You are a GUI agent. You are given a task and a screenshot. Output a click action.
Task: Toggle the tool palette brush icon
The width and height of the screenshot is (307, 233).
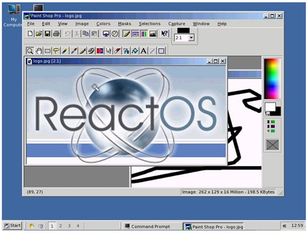127,33
